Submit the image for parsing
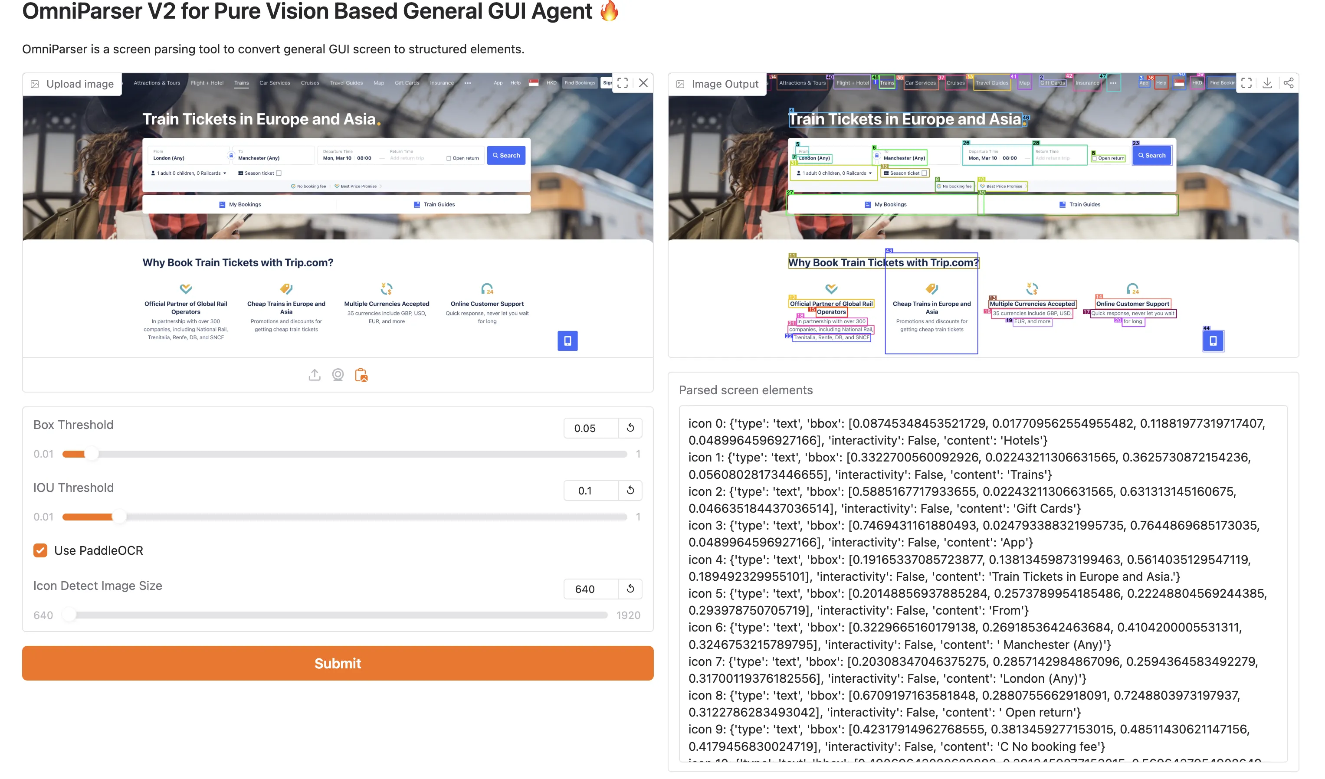The image size is (1325, 779). click(338, 663)
